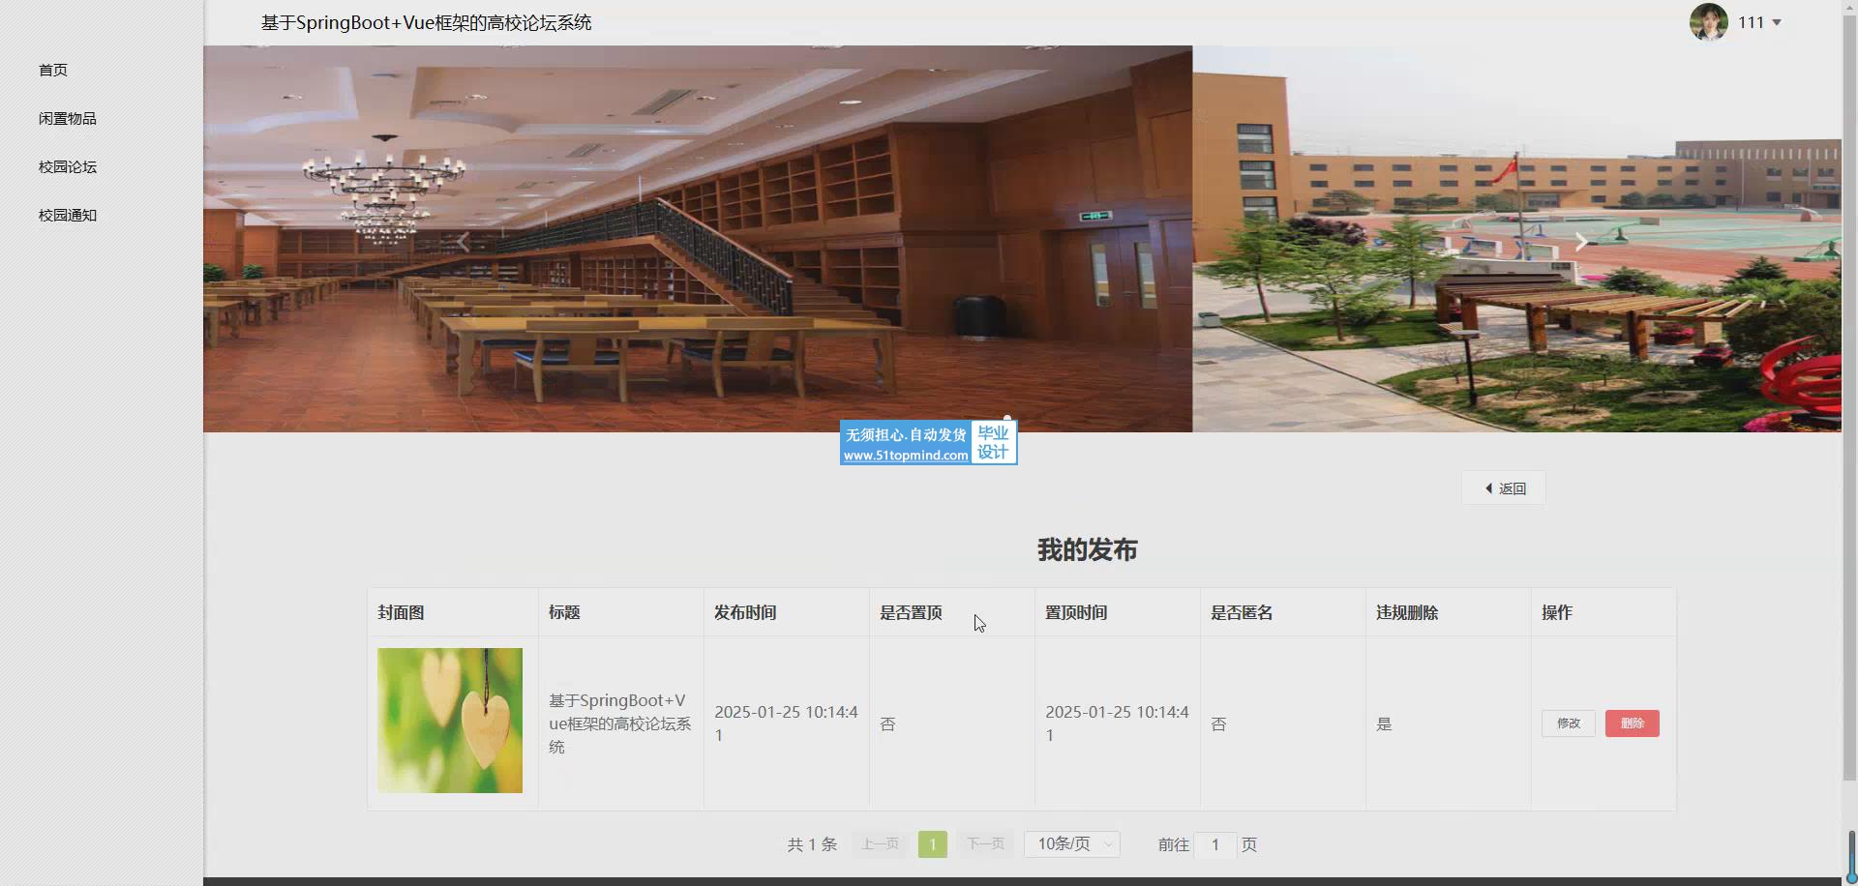This screenshot has width=1858, height=886.
Task: Open 校园通知 in the sidebar
Action: [x=68, y=215]
